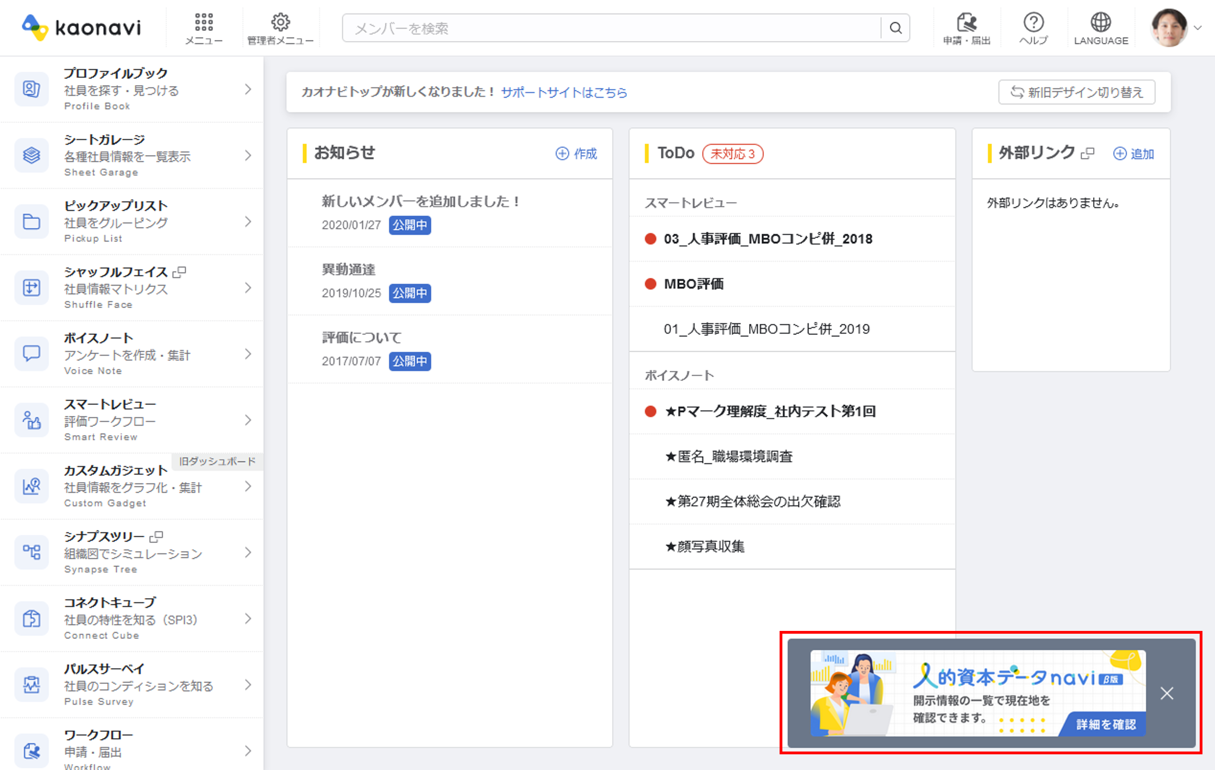Toggle the 新旧デザイン切り替え design switch button
This screenshot has height=770, width=1215.
tap(1076, 92)
